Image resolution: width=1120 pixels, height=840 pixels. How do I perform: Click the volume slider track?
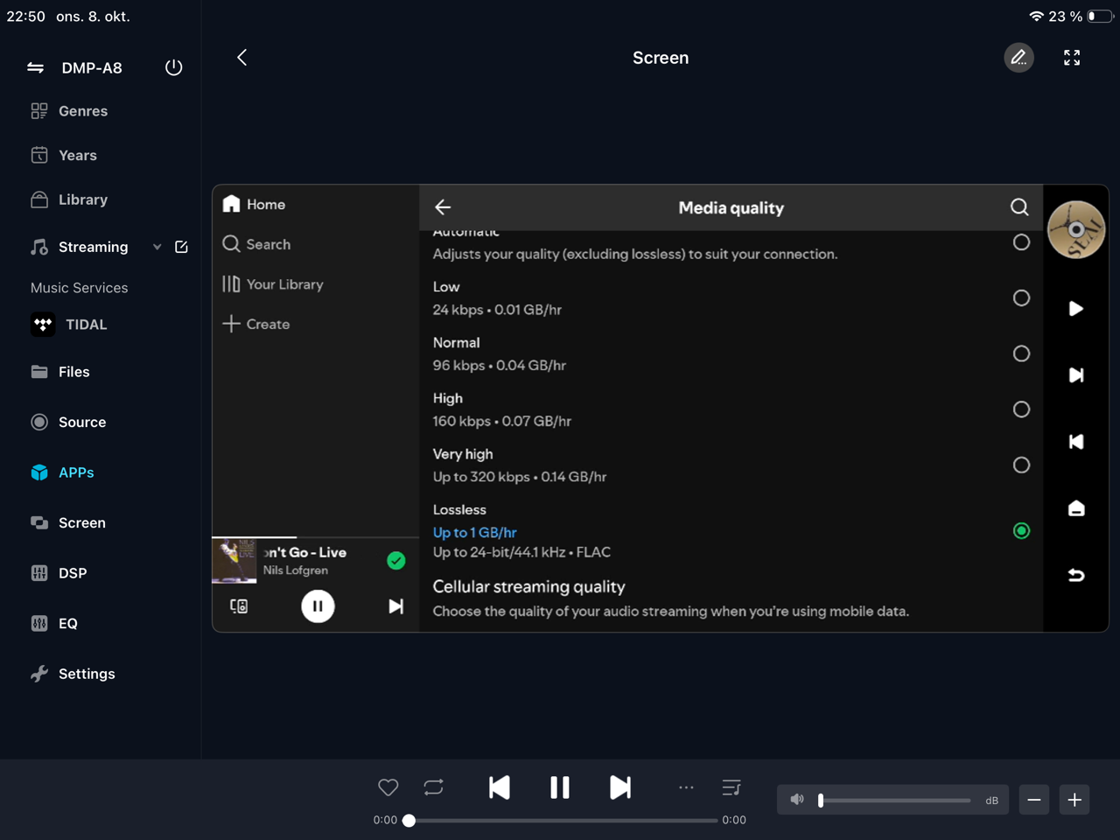click(894, 800)
